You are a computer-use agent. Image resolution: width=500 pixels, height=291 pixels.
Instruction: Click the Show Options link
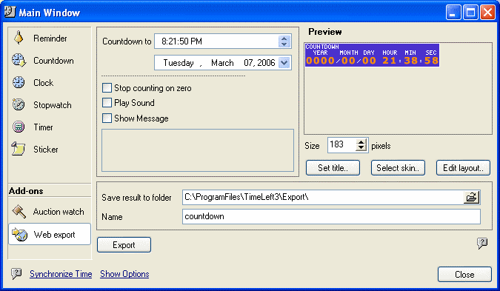[x=124, y=274]
